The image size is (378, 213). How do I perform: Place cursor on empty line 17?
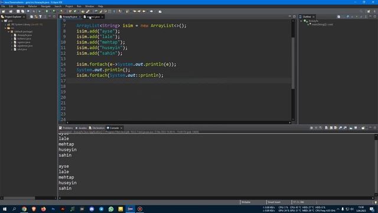(178, 81)
